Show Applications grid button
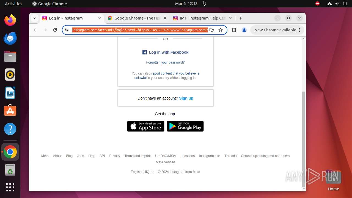The width and height of the screenshot is (352, 198). coord(10,187)
